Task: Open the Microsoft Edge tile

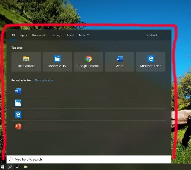Action: point(151,62)
